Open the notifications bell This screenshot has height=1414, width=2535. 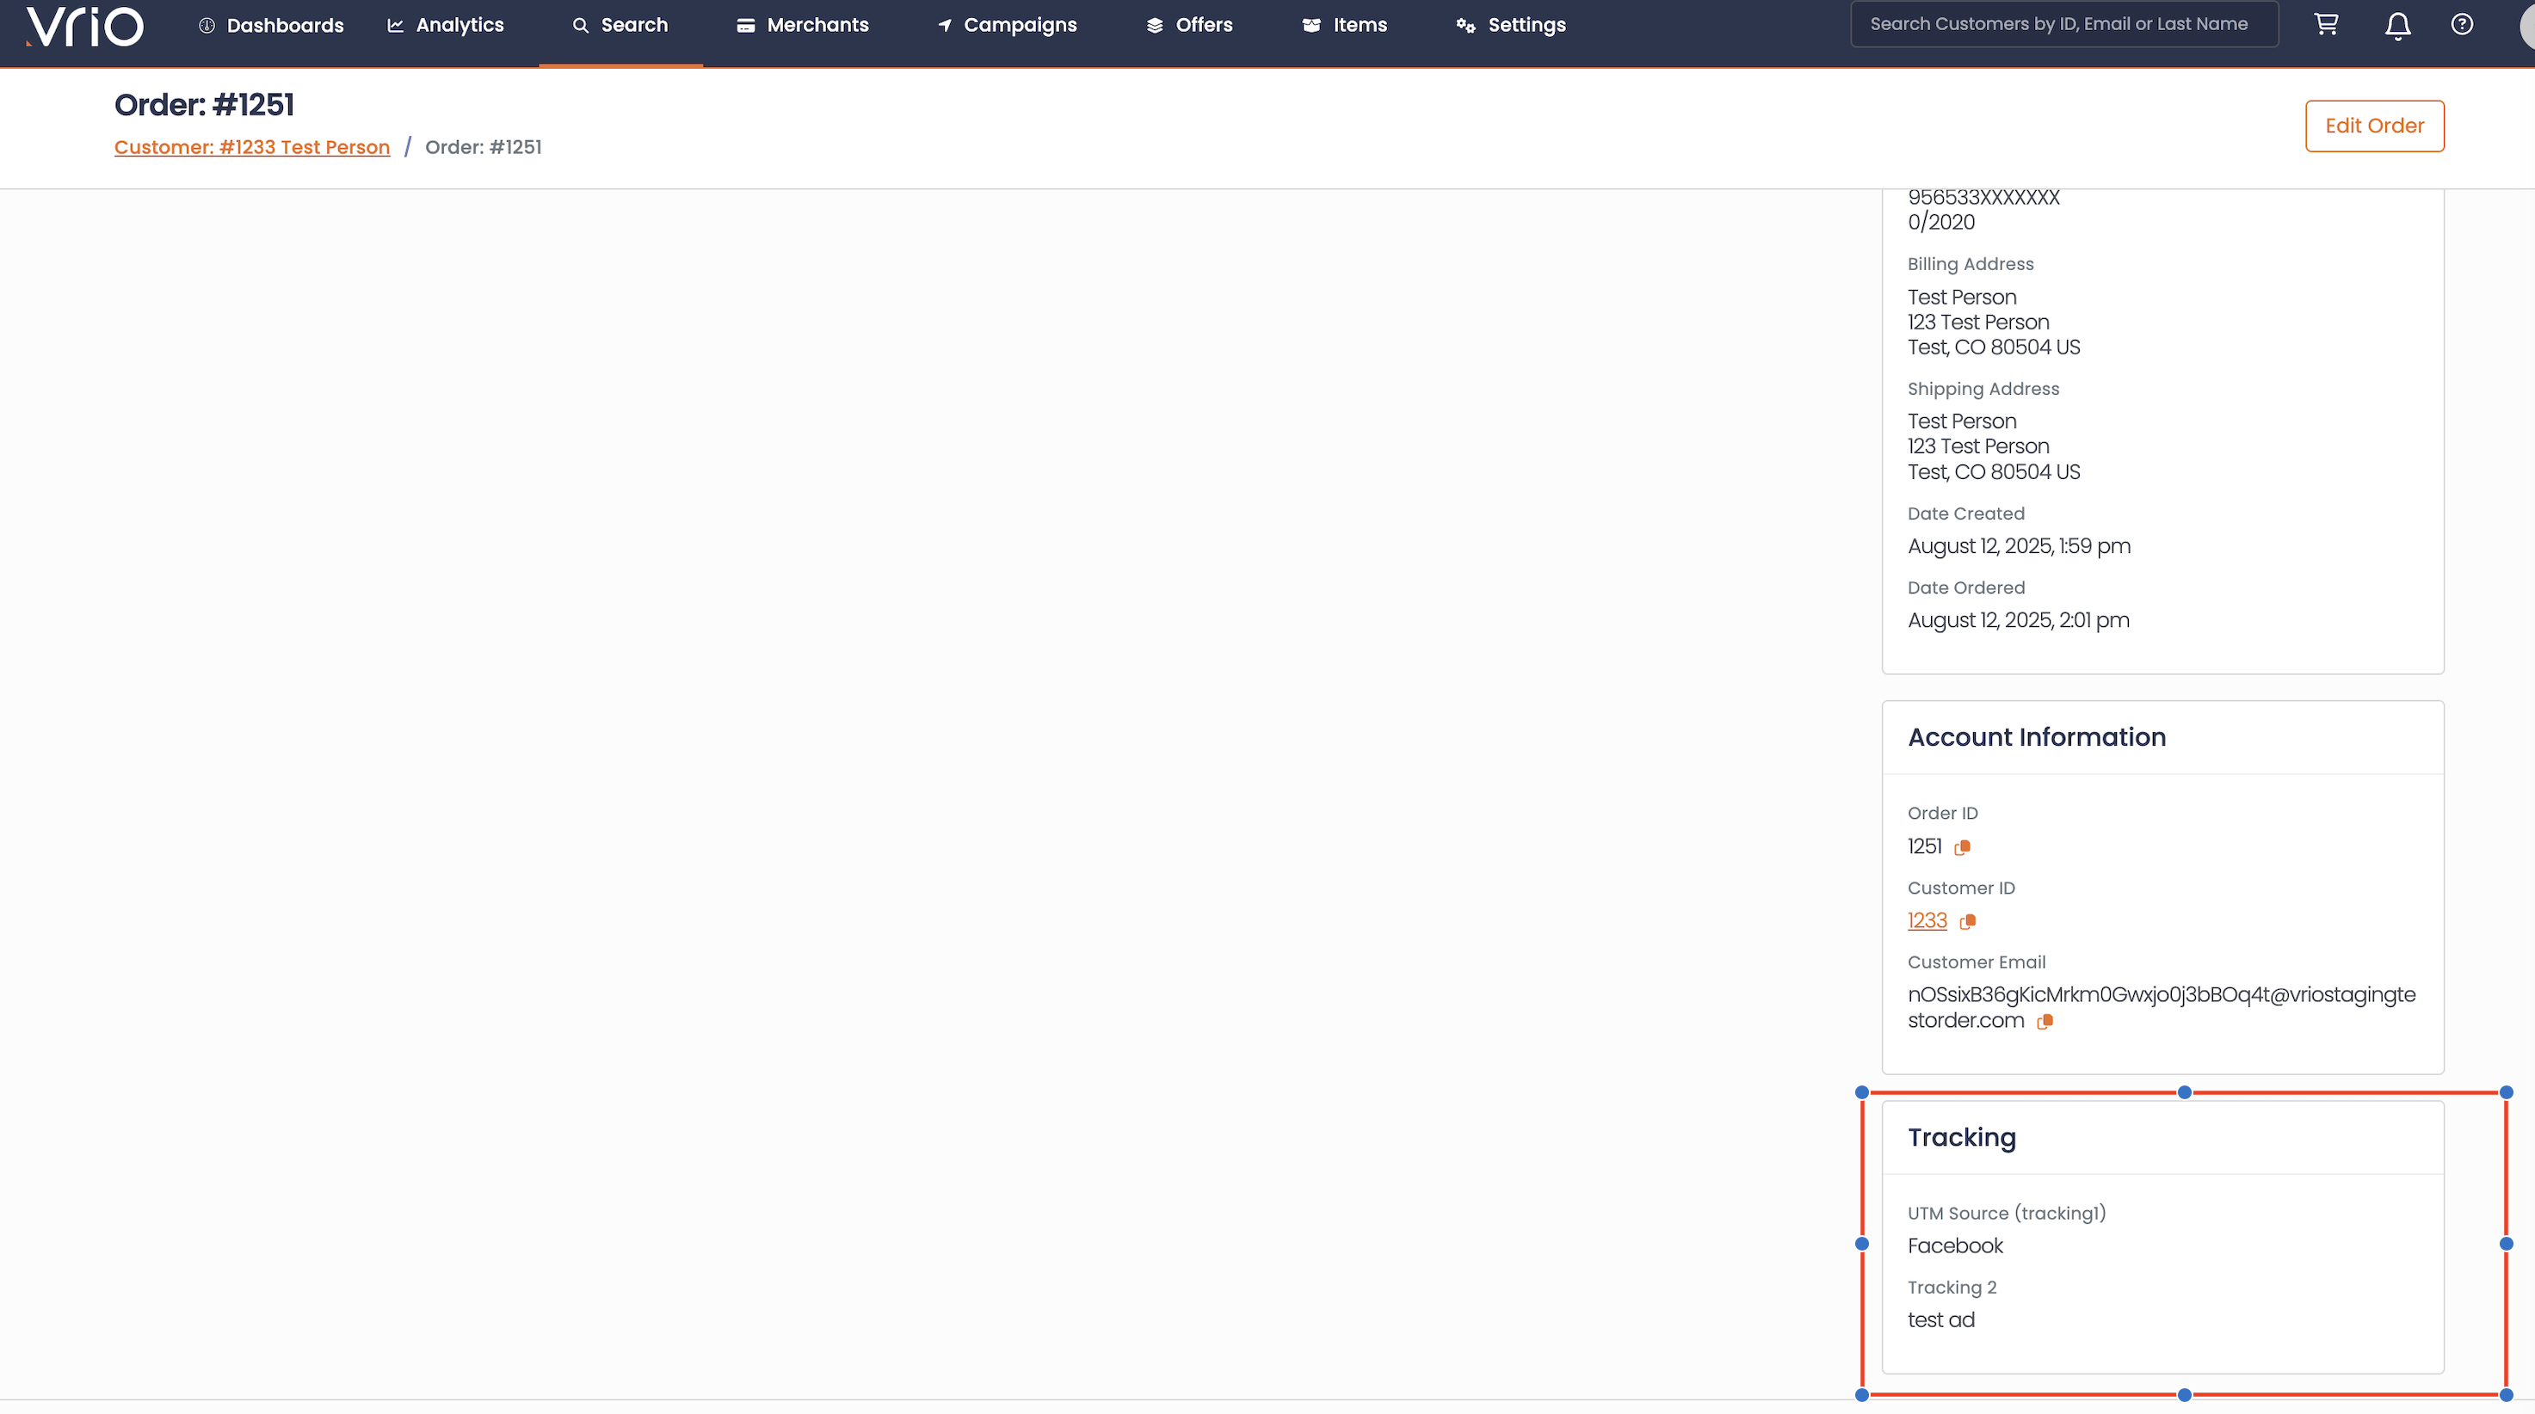pyautogui.click(x=2397, y=26)
